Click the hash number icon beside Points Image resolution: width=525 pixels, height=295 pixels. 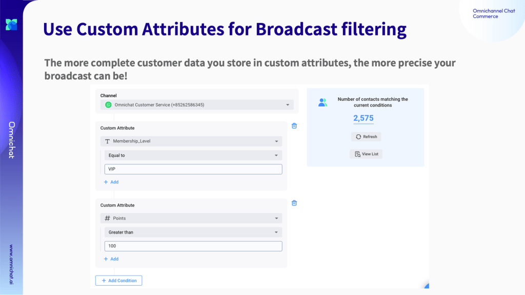coord(108,218)
